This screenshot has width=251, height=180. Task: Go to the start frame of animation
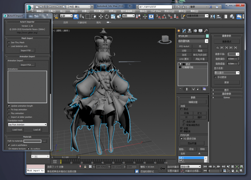205,167
